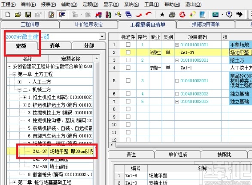
Task: Select 6. 自卸汽车运土方 tree item
Action: [x=60, y=136]
